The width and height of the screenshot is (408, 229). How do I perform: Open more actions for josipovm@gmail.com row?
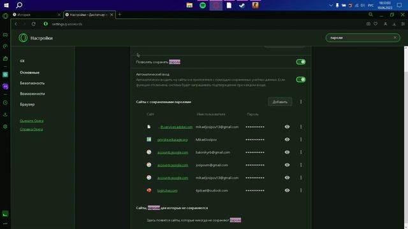click(x=301, y=165)
